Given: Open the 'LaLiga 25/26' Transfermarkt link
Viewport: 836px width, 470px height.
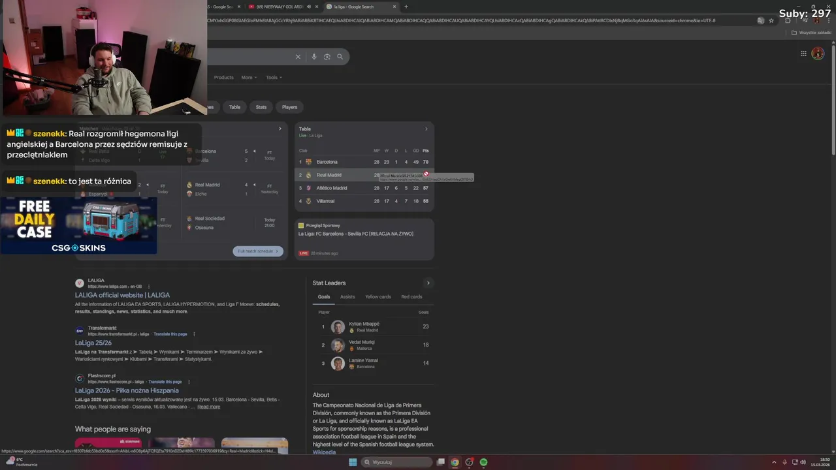Looking at the screenshot, I should [x=93, y=343].
